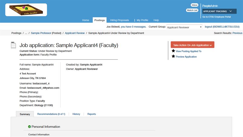Viewport: 243px width, 137px height.
Task: Open the Current Group selector
Action: pos(184,27)
